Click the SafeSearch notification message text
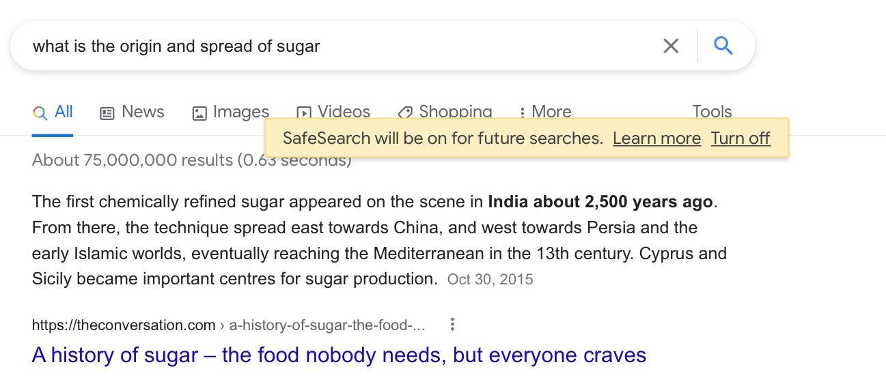 coord(443,138)
